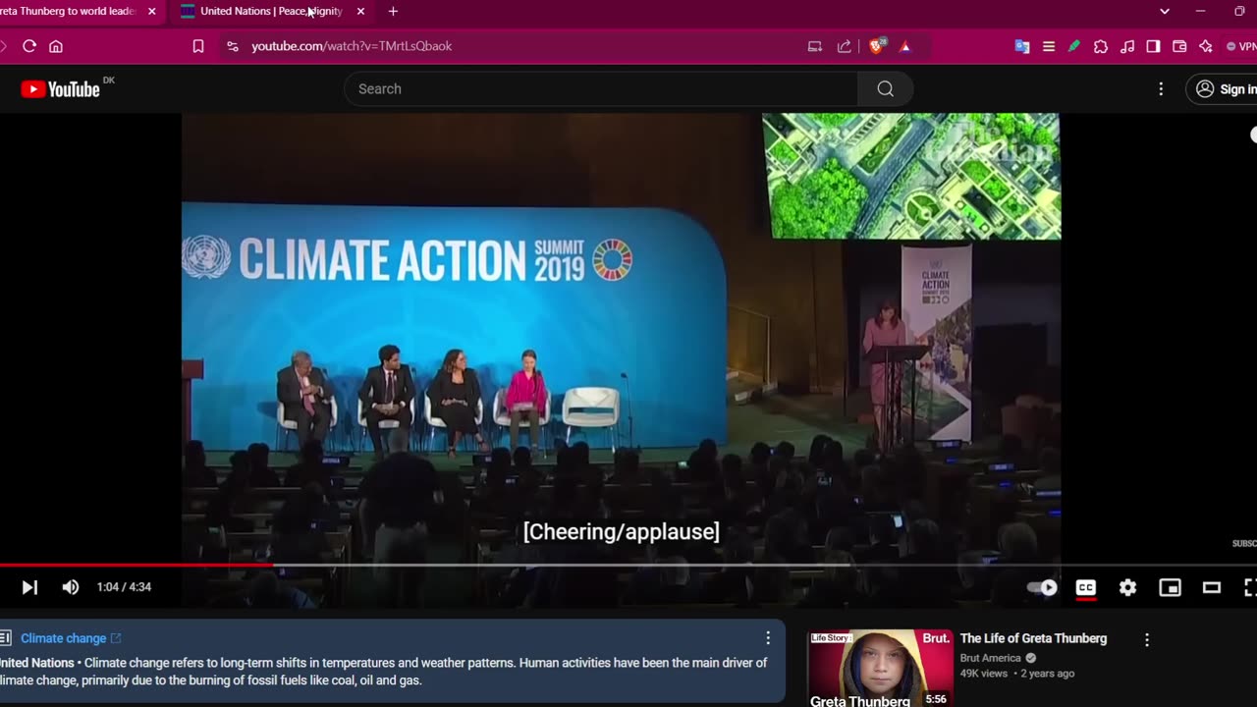Open Brave Shields lion icon
This screenshot has width=1257, height=707.
(877, 46)
